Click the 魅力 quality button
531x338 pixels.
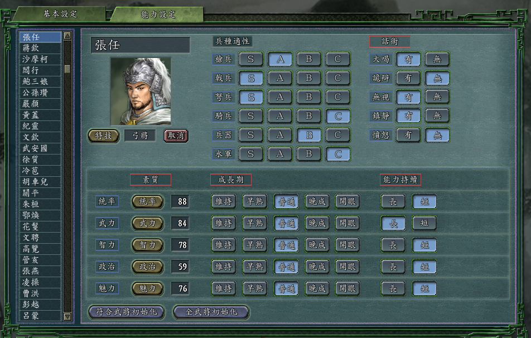tap(147, 288)
